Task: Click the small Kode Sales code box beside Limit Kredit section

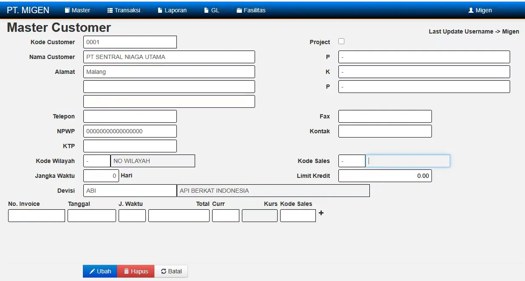Action: point(352,161)
